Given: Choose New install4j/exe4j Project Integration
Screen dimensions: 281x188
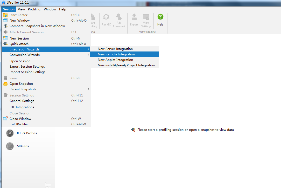Looking at the screenshot, I should pos(124,65).
